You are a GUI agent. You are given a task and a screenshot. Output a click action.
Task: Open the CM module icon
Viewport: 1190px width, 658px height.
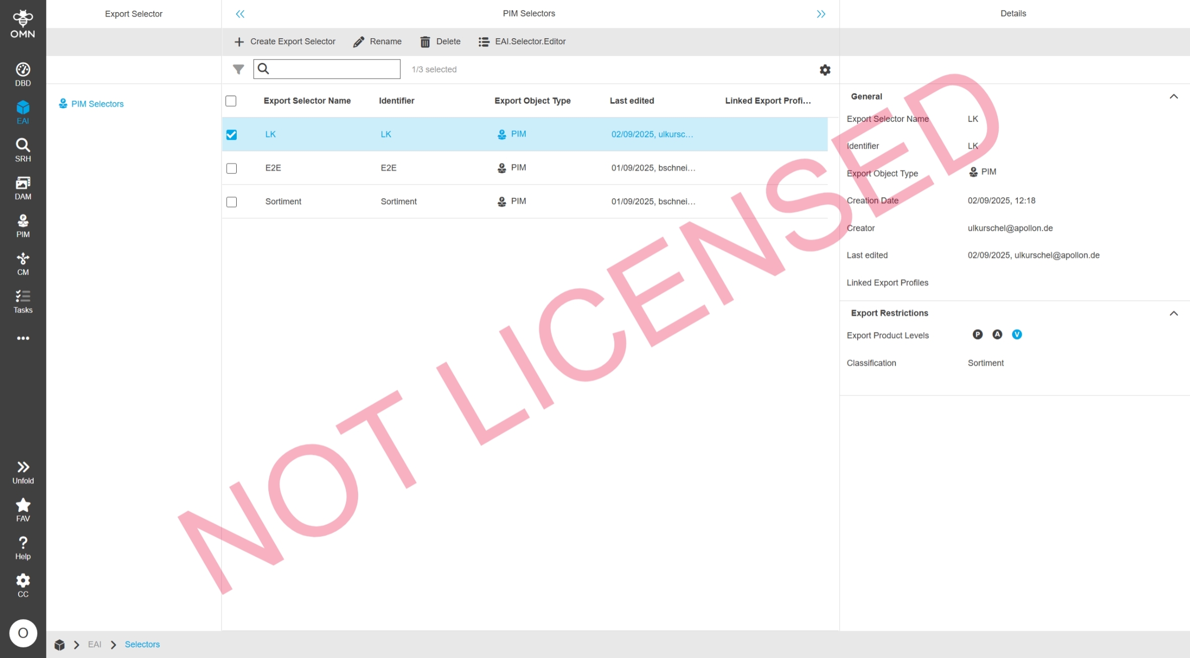click(x=23, y=264)
